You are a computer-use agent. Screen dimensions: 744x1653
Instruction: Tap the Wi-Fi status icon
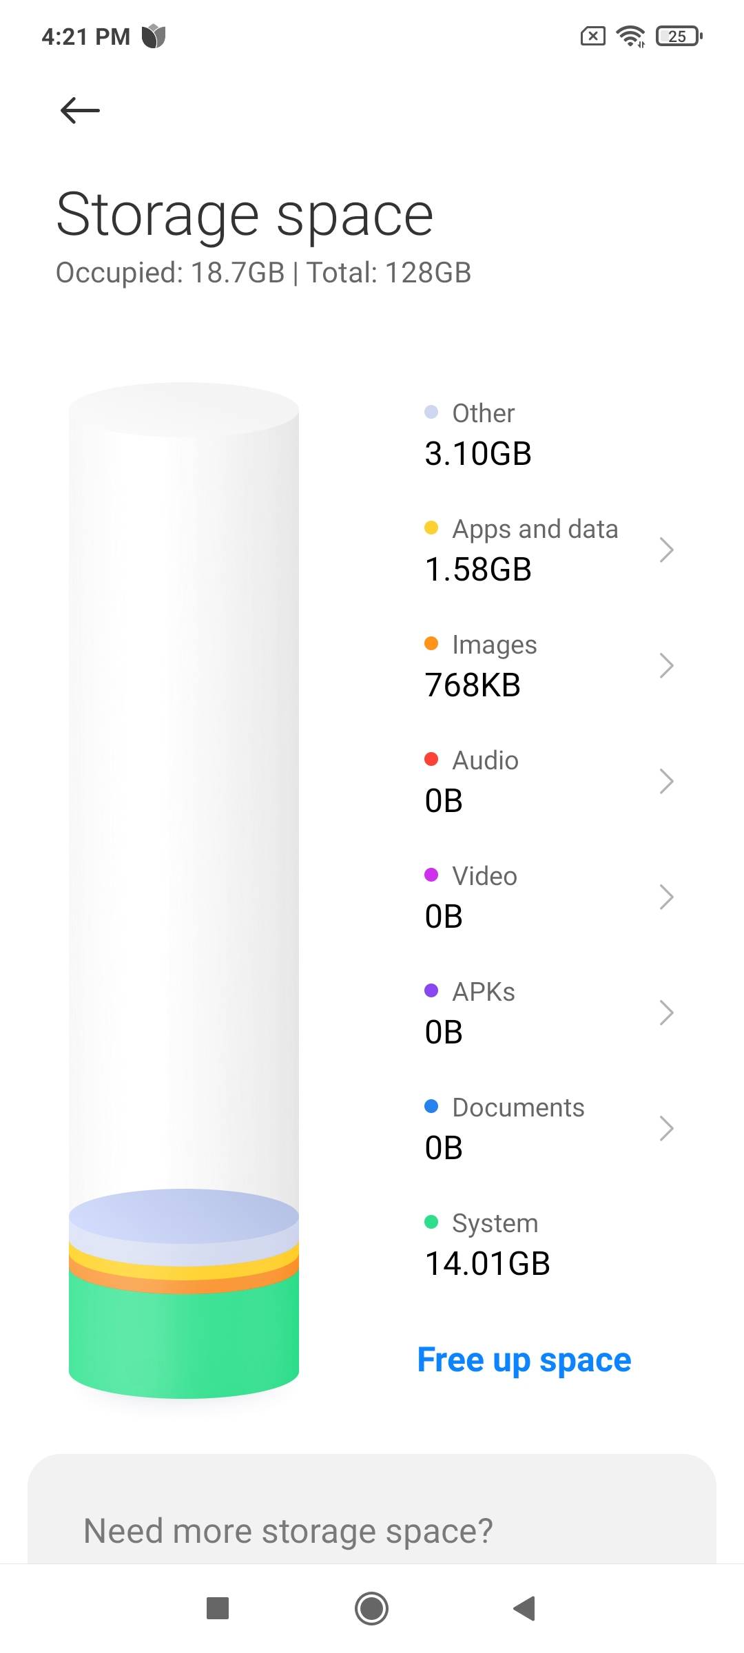pyautogui.click(x=630, y=36)
